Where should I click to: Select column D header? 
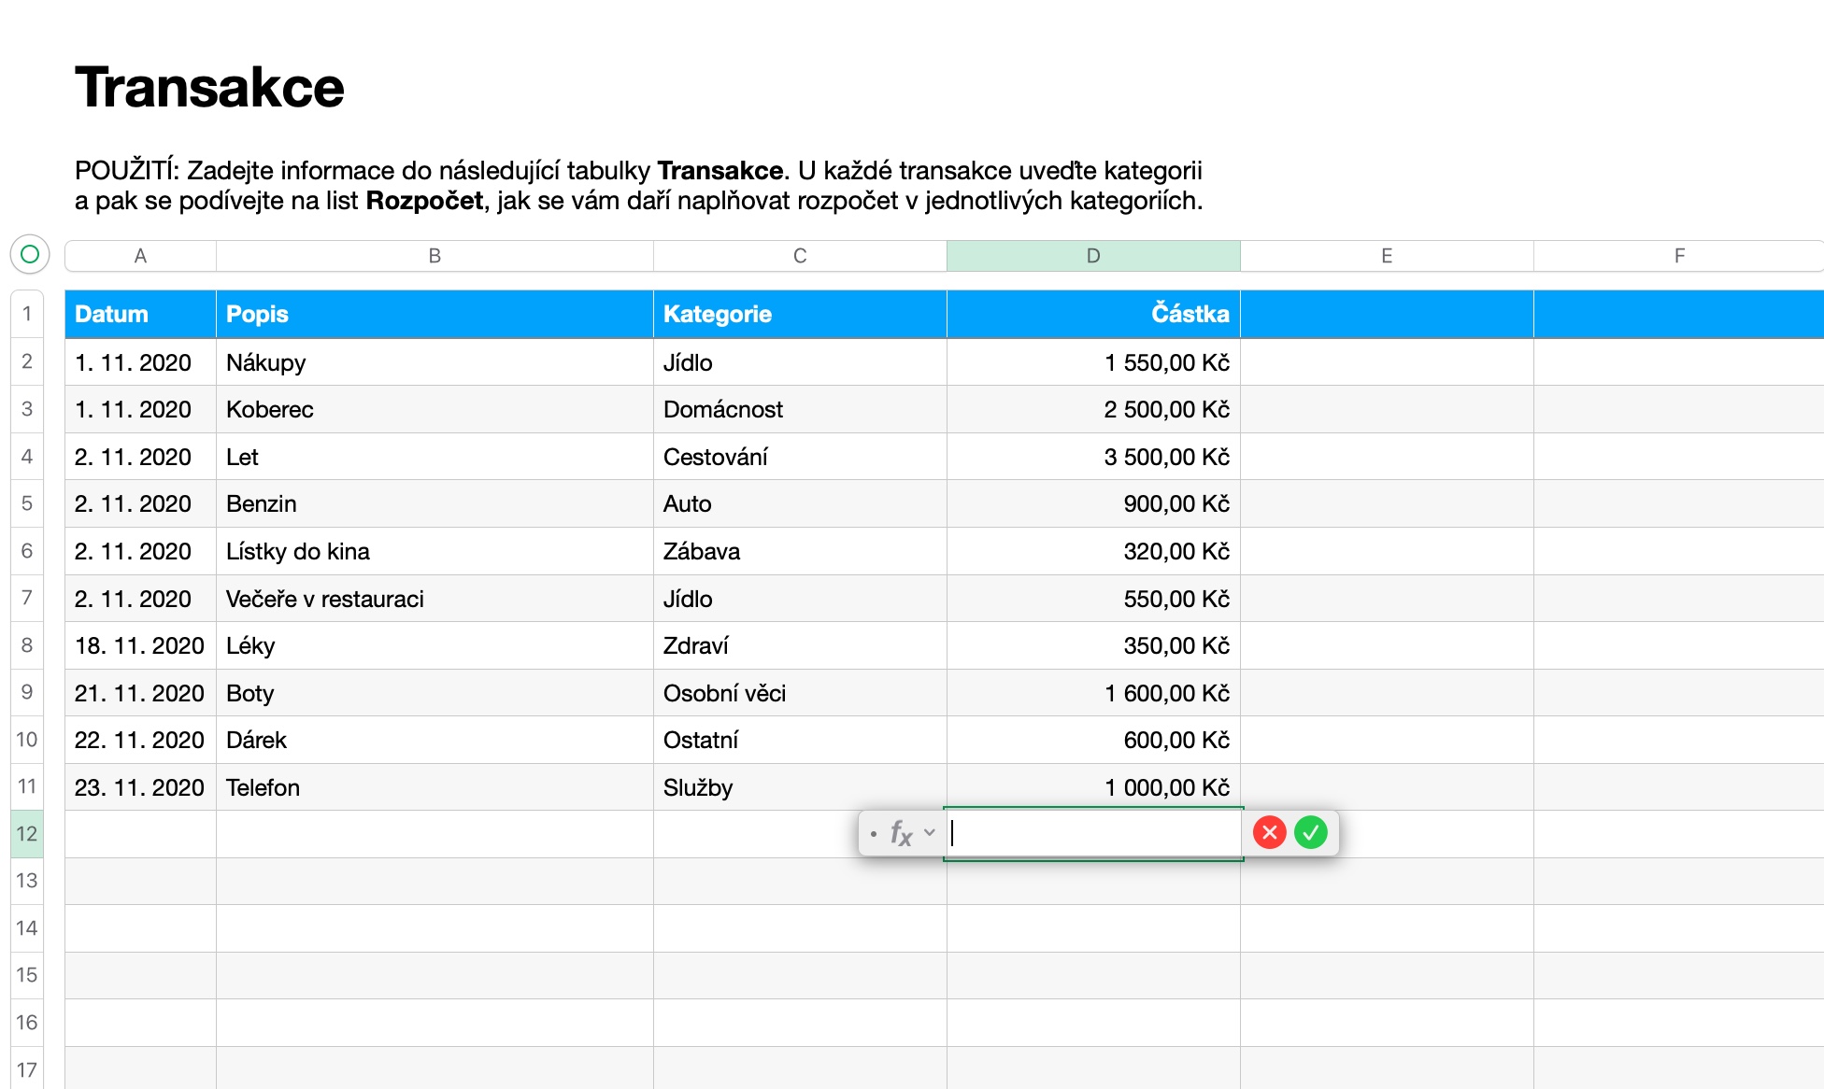point(1093,256)
